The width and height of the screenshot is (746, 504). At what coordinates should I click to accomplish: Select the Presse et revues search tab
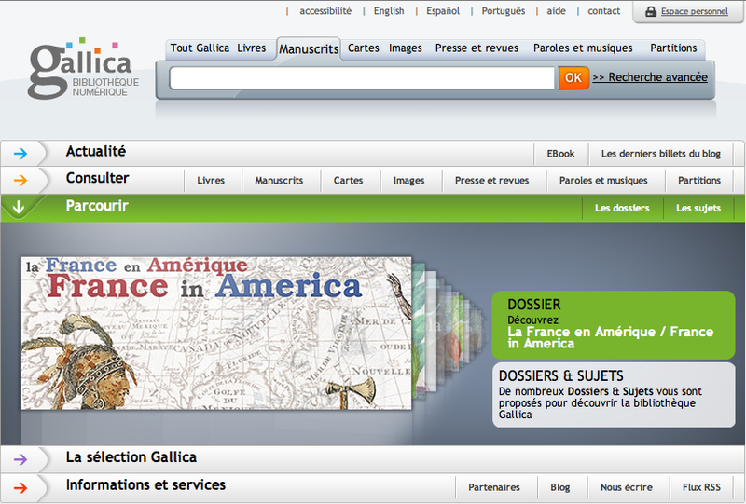tap(477, 48)
